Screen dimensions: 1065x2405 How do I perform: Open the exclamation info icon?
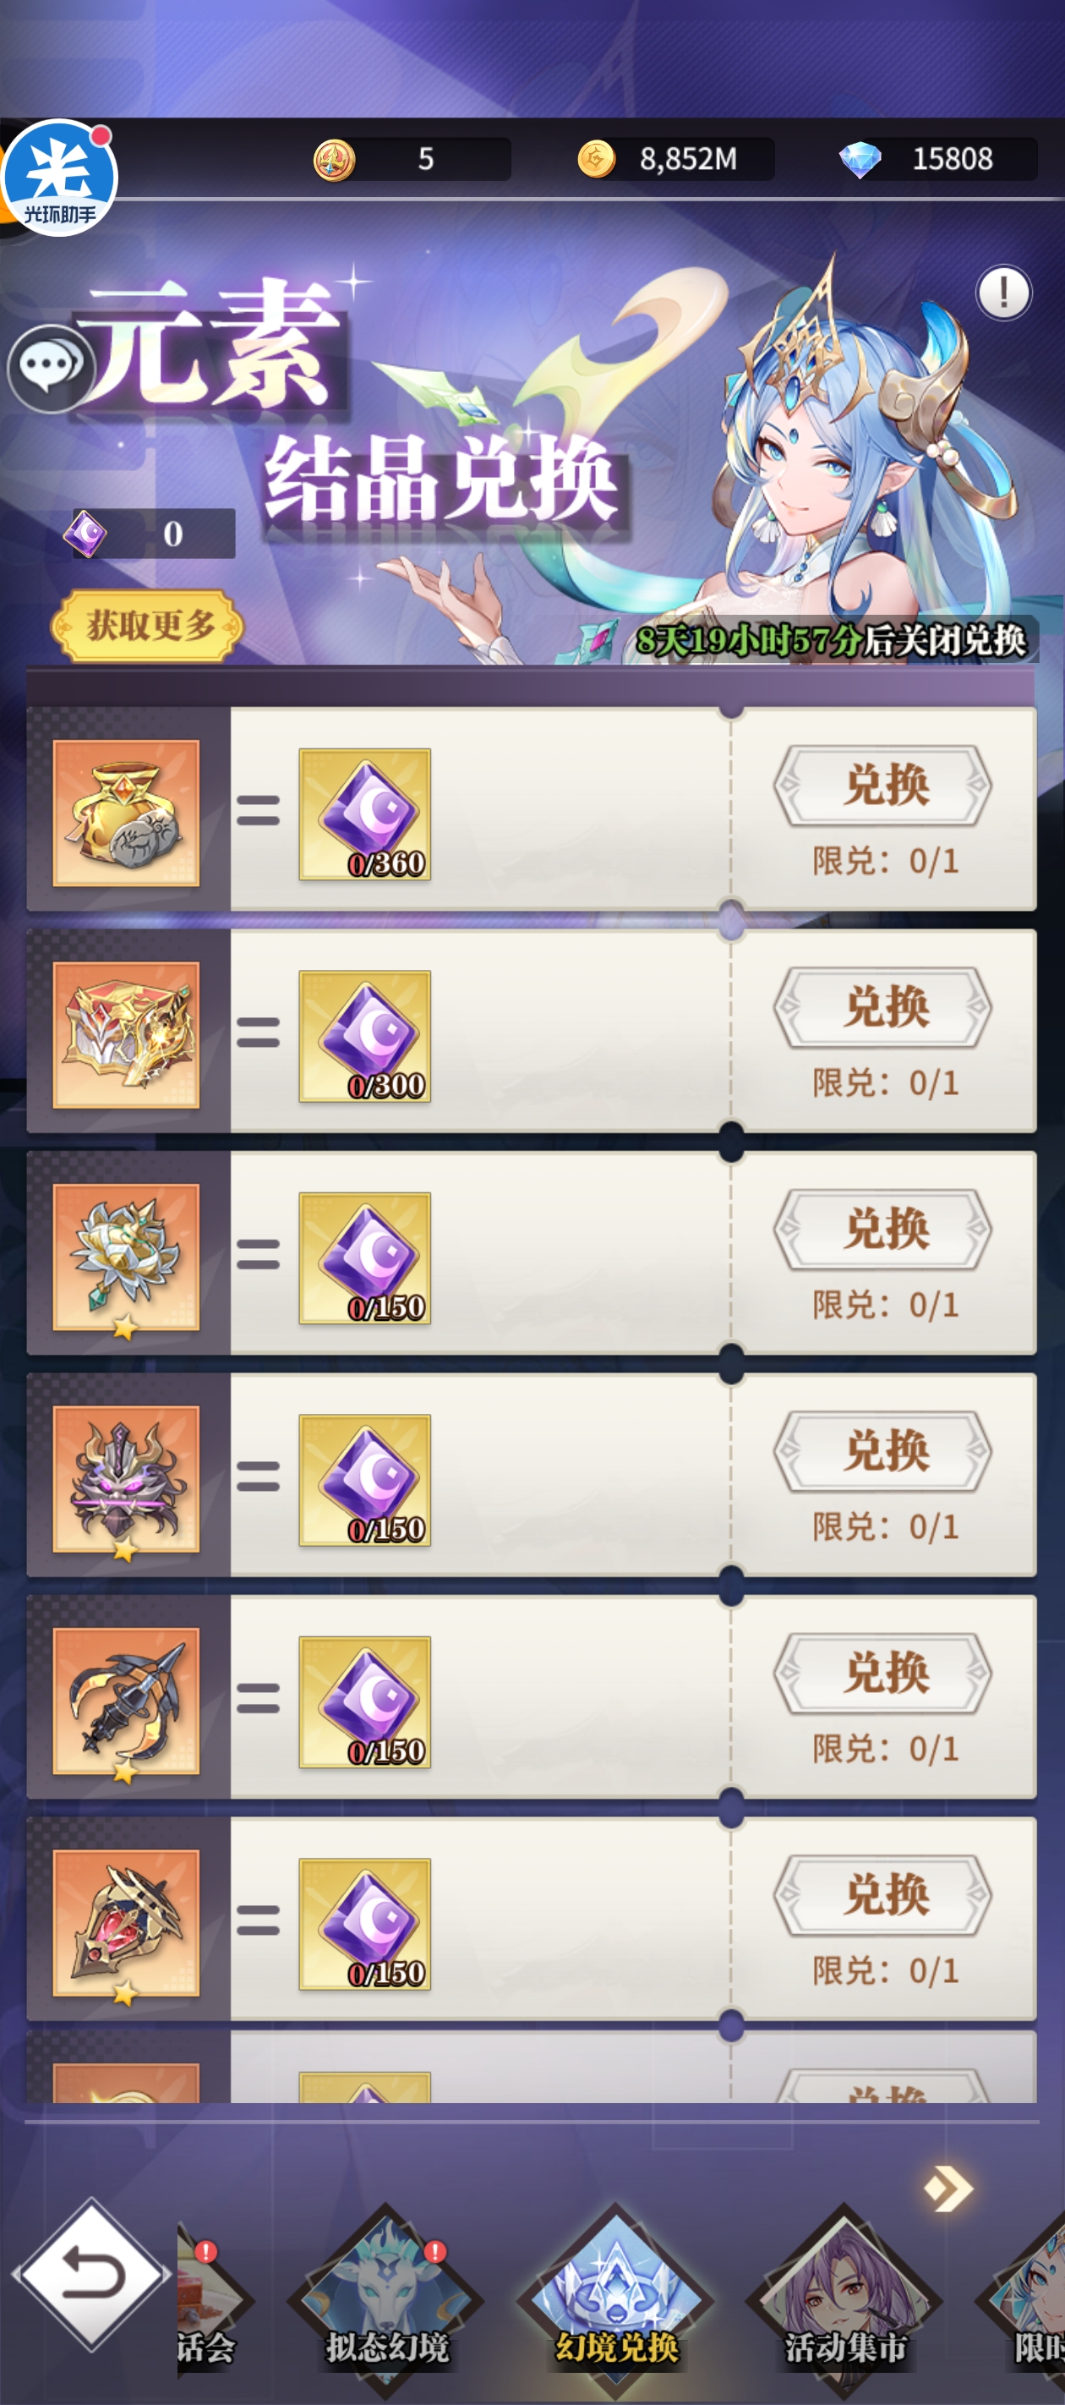coord(1003,293)
